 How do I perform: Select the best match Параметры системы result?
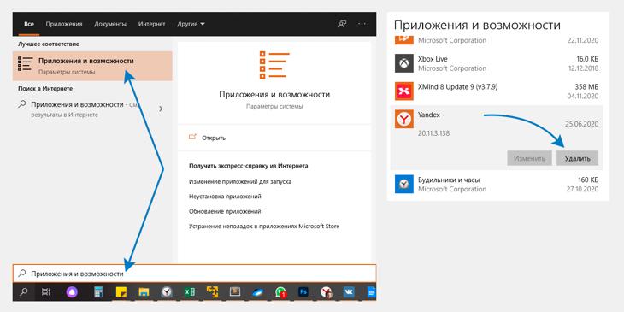click(x=92, y=66)
